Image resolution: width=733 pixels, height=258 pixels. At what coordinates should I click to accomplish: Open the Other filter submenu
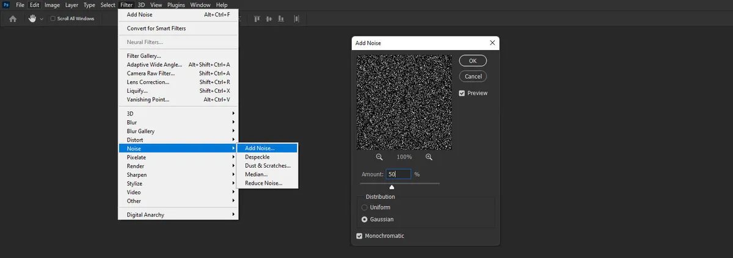[178, 201]
